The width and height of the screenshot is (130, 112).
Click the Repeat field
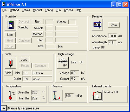pos(72,22)
